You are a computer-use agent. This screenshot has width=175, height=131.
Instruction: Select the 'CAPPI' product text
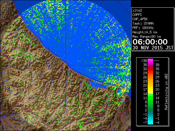(x=137, y=15)
